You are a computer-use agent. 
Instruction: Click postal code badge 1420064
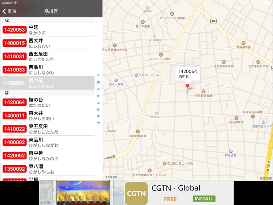(15, 102)
